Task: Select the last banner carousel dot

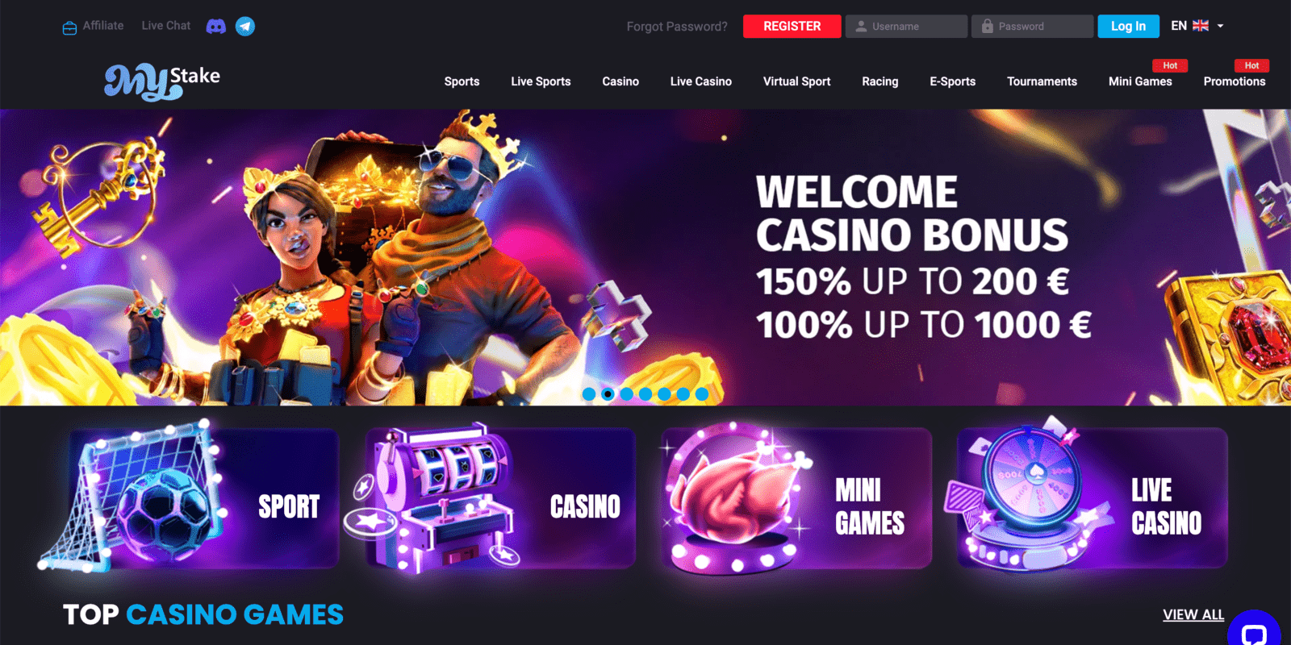Action: (702, 394)
